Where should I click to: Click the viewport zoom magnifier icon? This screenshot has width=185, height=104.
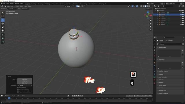click(151, 21)
